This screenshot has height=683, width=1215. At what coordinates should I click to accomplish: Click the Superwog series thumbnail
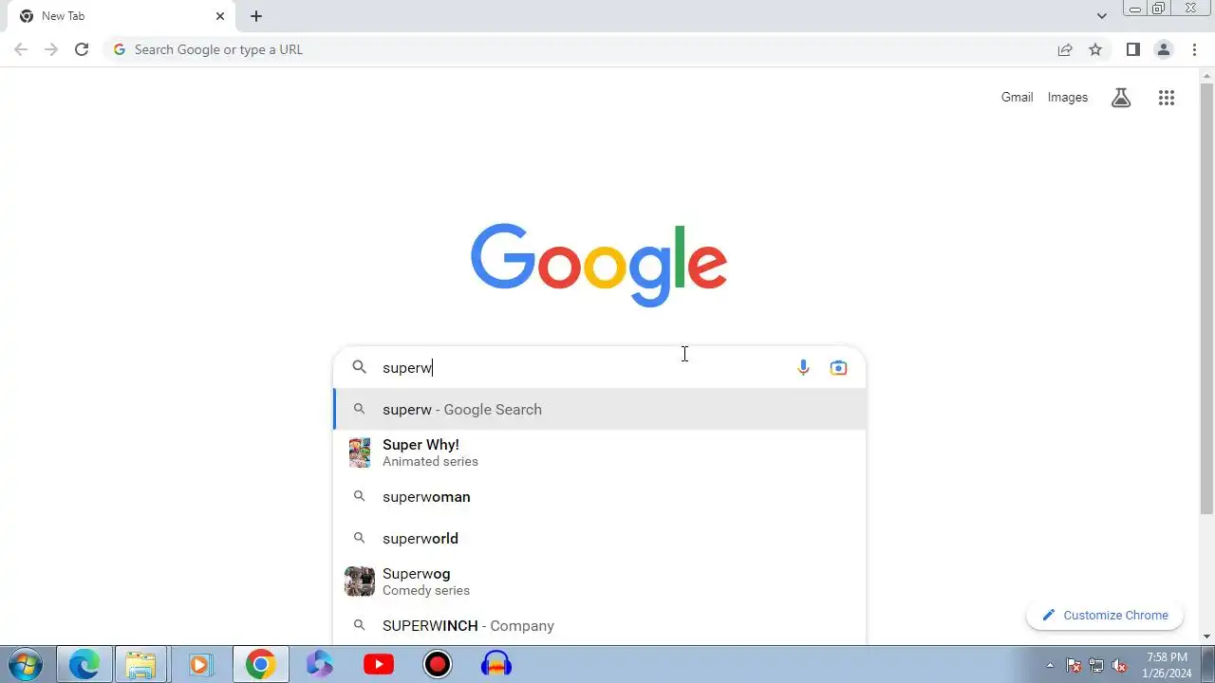tap(360, 581)
